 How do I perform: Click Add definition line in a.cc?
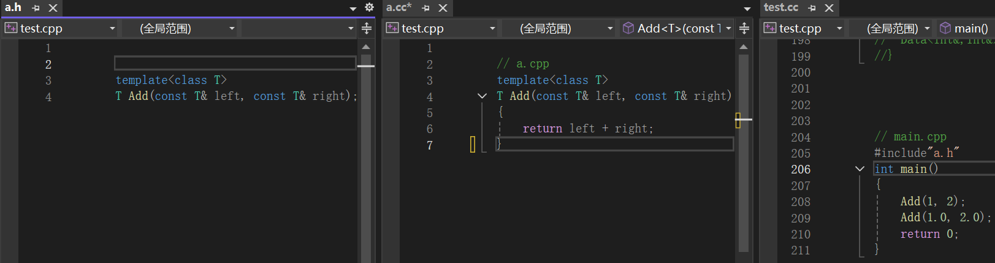click(614, 96)
